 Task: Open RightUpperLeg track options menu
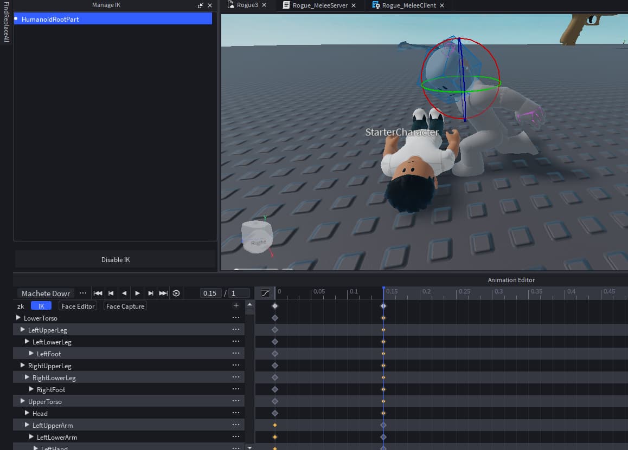[x=236, y=365]
